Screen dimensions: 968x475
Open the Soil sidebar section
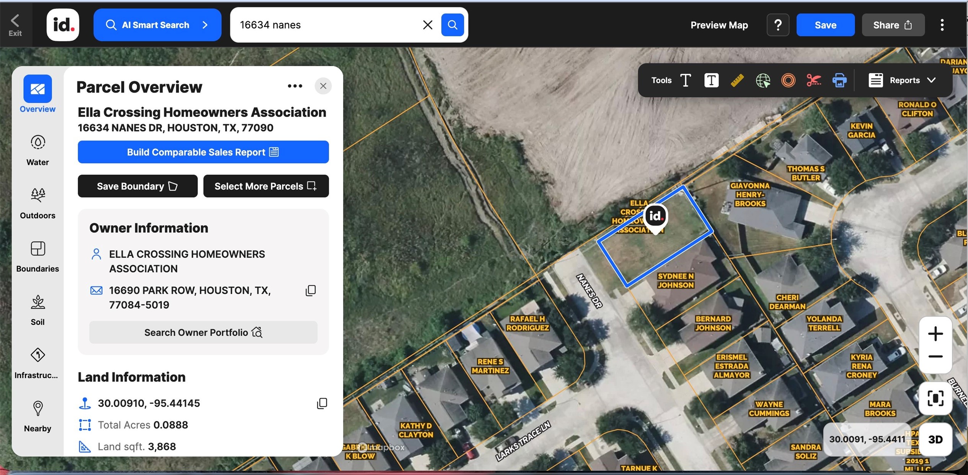coord(38,310)
